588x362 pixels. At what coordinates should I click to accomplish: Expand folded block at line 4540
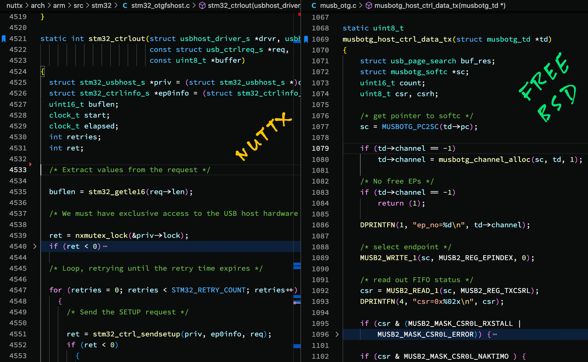pos(35,246)
